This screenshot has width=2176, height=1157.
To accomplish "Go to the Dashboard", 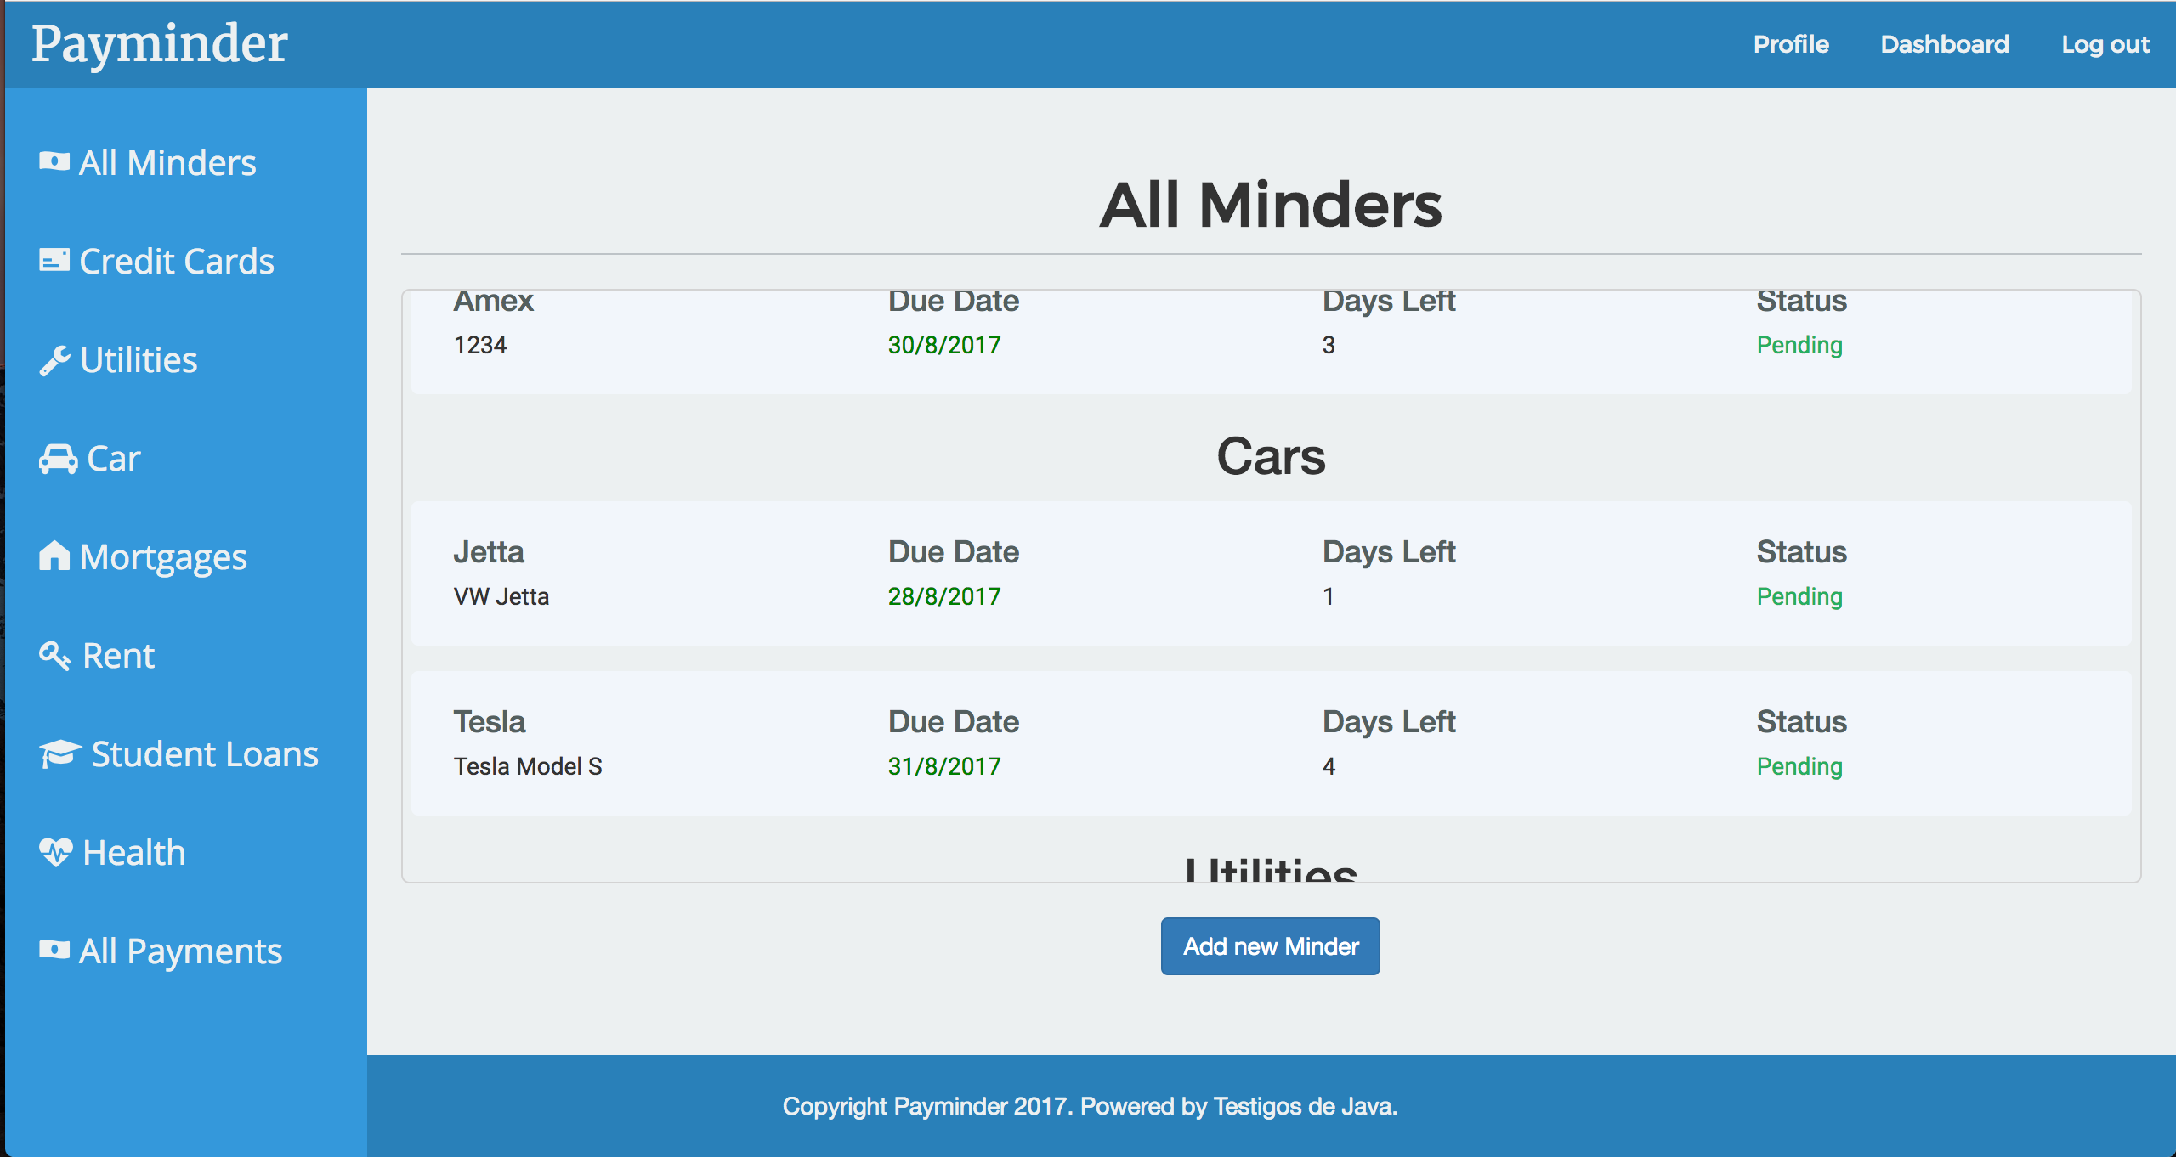I will pos(1944,44).
